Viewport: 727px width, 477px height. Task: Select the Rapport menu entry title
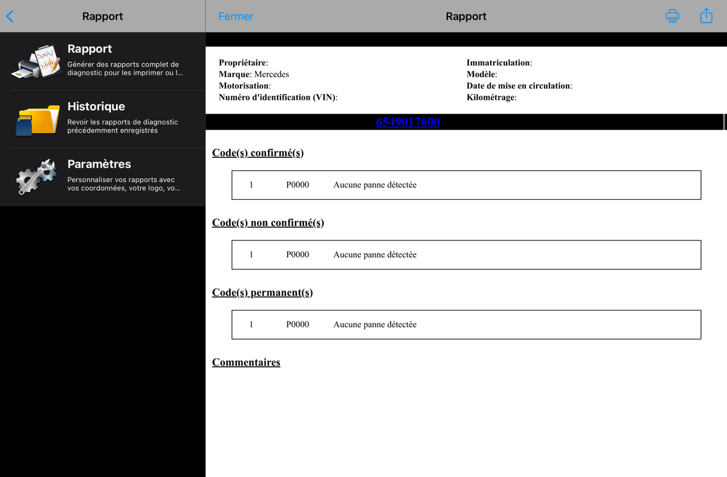point(90,49)
